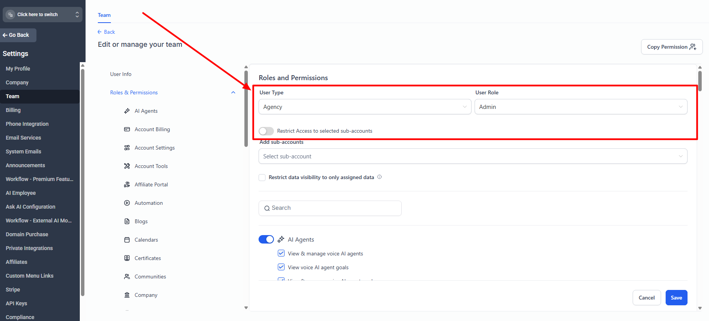Open Workflow - Premium Features settings
This screenshot has height=321, width=709.
pyautogui.click(x=40, y=179)
